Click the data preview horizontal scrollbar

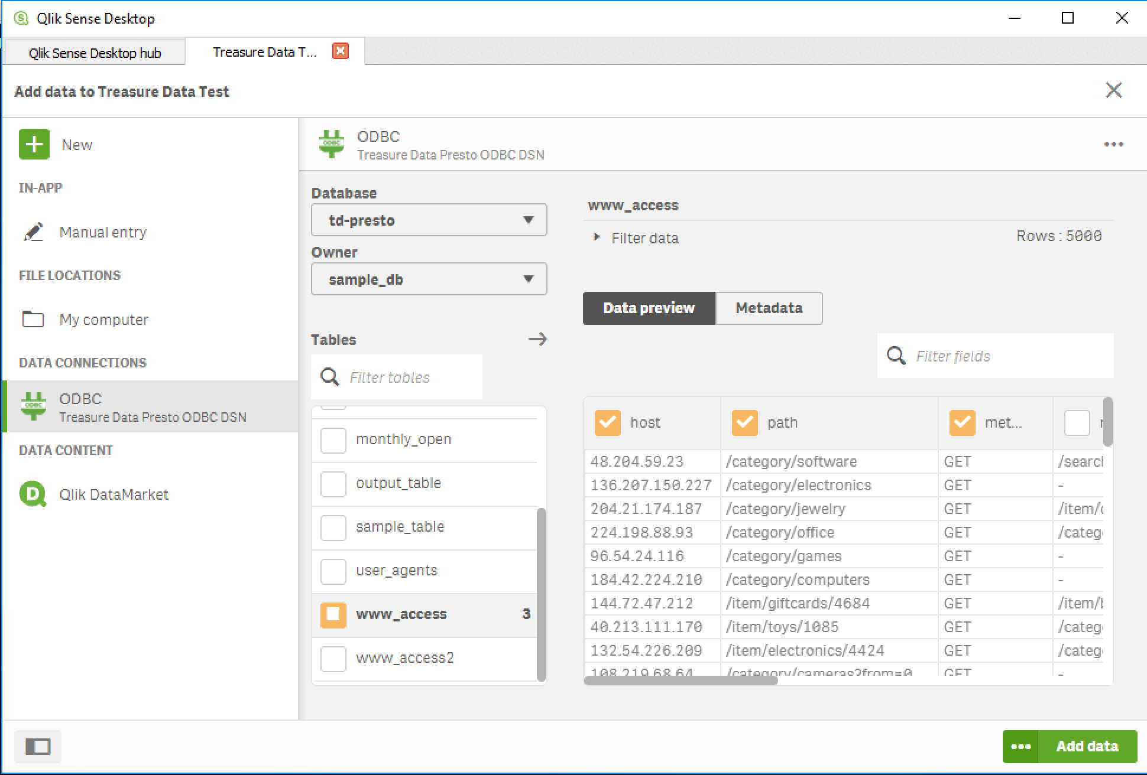(x=681, y=680)
